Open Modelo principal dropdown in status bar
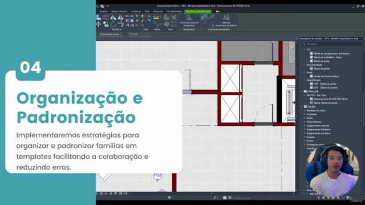 (252, 198)
